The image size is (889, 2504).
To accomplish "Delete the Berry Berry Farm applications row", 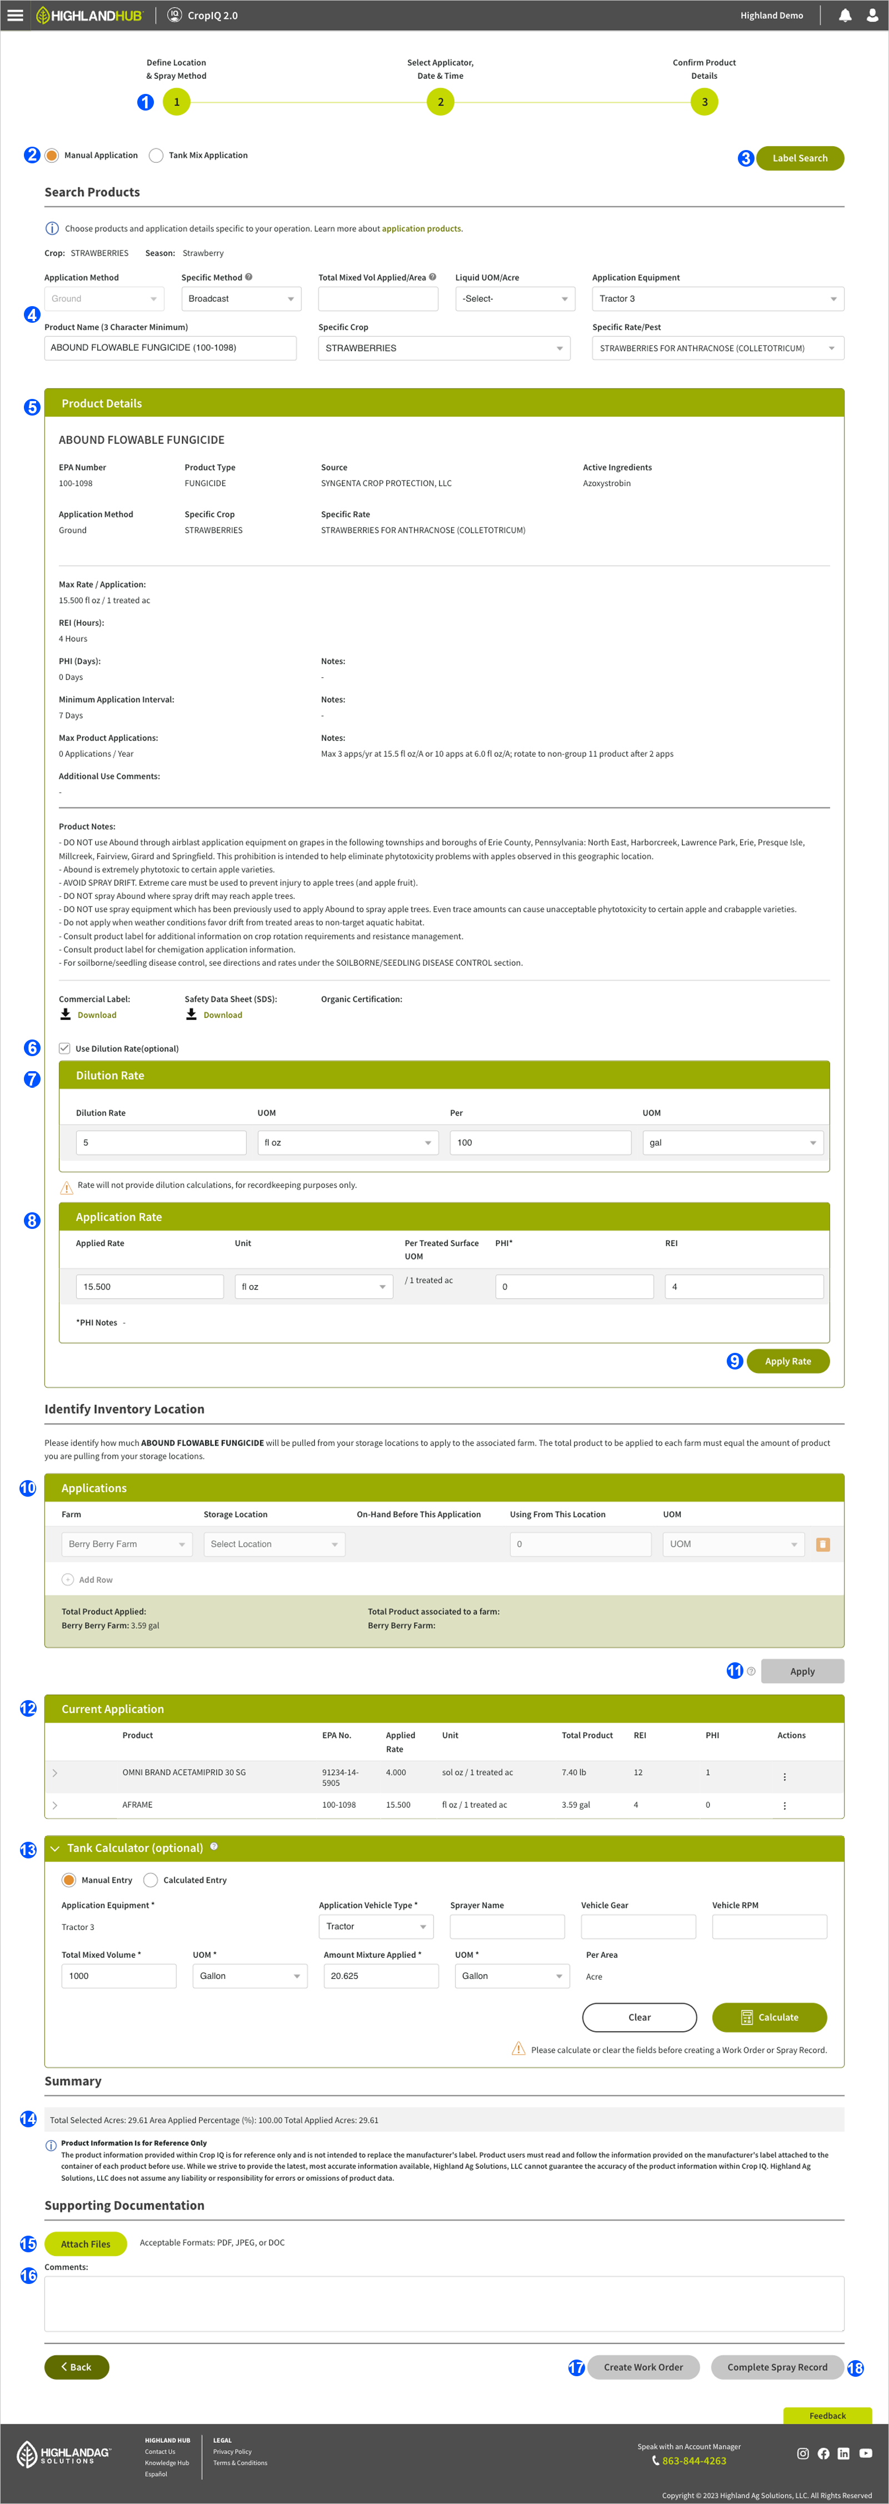I will (x=822, y=1543).
